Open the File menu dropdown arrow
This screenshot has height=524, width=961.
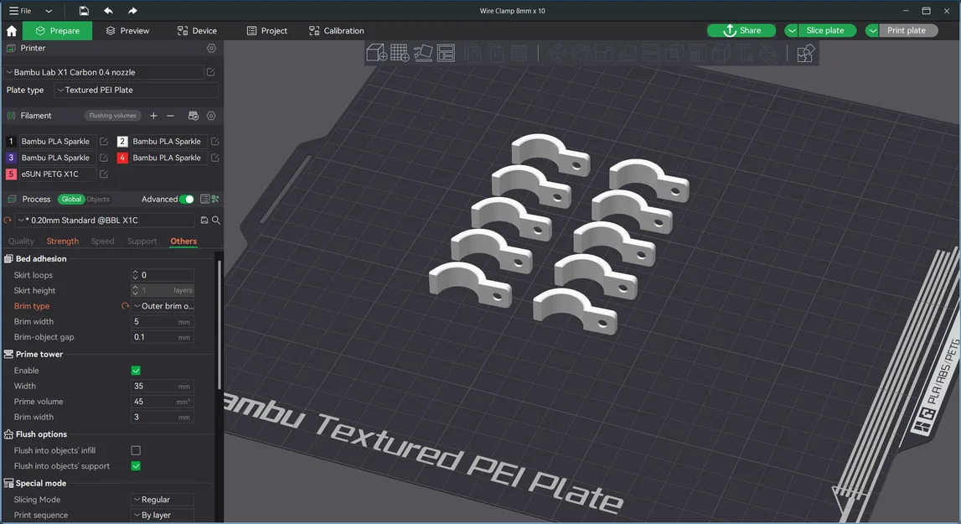click(x=49, y=11)
